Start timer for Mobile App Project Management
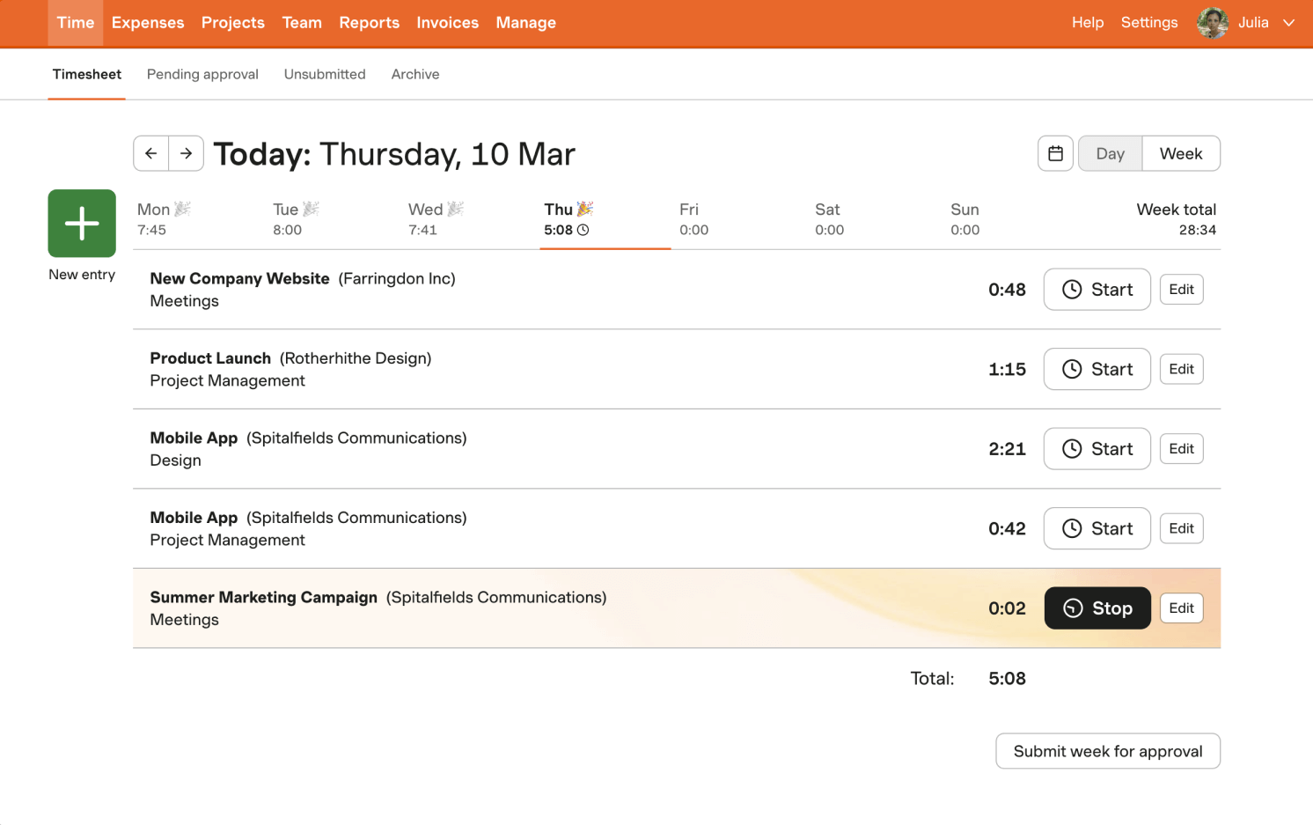This screenshot has width=1313, height=825. tap(1097, 528)
